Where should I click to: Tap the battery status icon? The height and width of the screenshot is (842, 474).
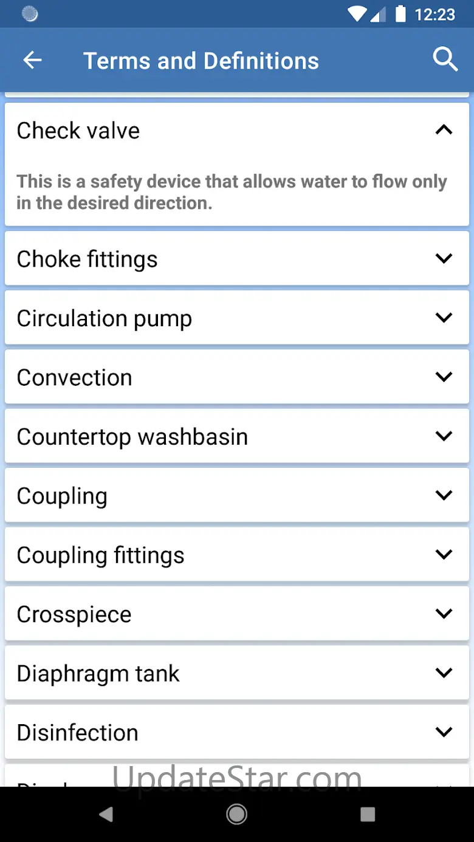pos(400,13)
